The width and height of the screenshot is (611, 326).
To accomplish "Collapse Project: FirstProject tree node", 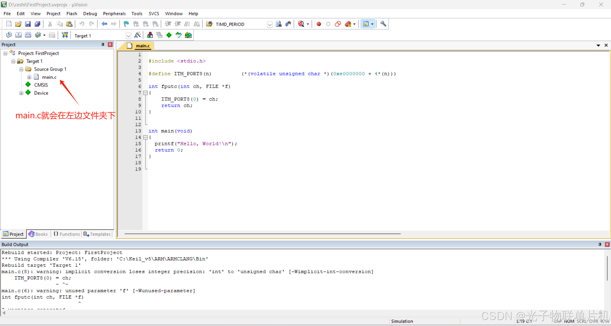I will click(x=5, y=53).
